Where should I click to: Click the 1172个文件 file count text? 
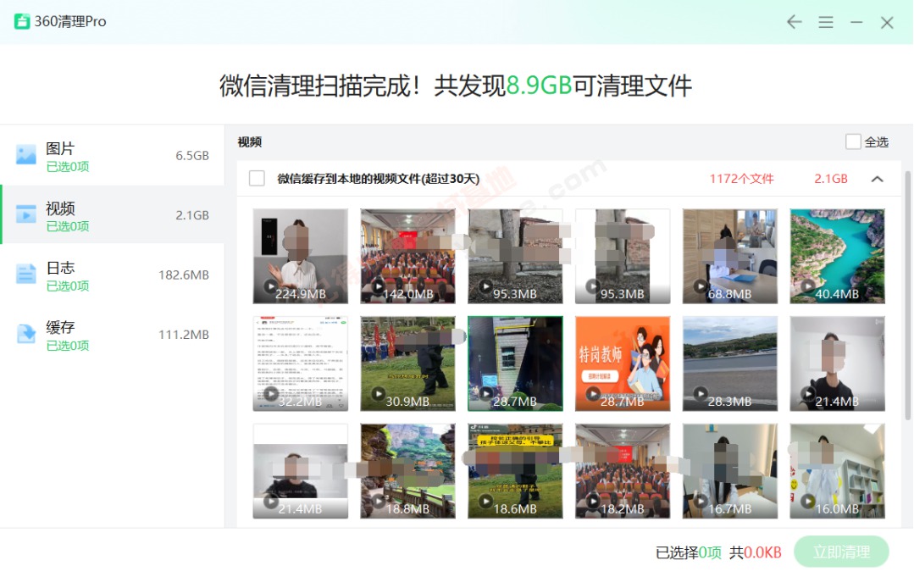pyautogui.click(x=741, y=179)
